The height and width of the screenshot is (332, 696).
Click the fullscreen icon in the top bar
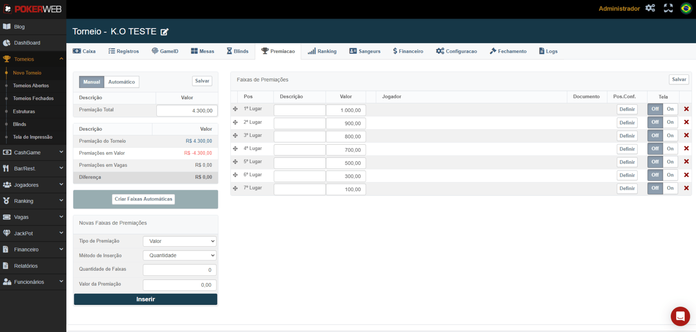tap(668, 8)
